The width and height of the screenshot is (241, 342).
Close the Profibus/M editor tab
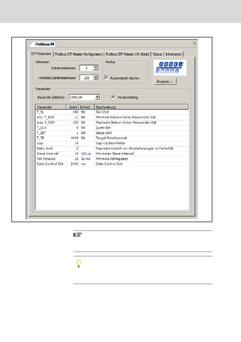click(195, 44)
